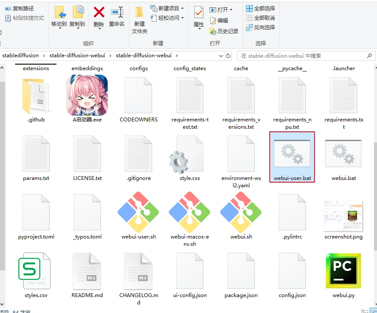This screenshot has height=313, width=377.
Task: Select the styles.csv spreadsheet file
Action: point(35,275)
